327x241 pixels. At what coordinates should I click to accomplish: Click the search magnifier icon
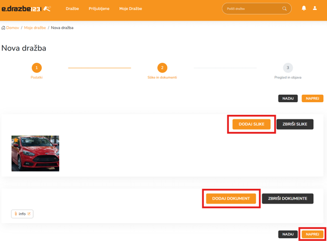tap(285, 9)
